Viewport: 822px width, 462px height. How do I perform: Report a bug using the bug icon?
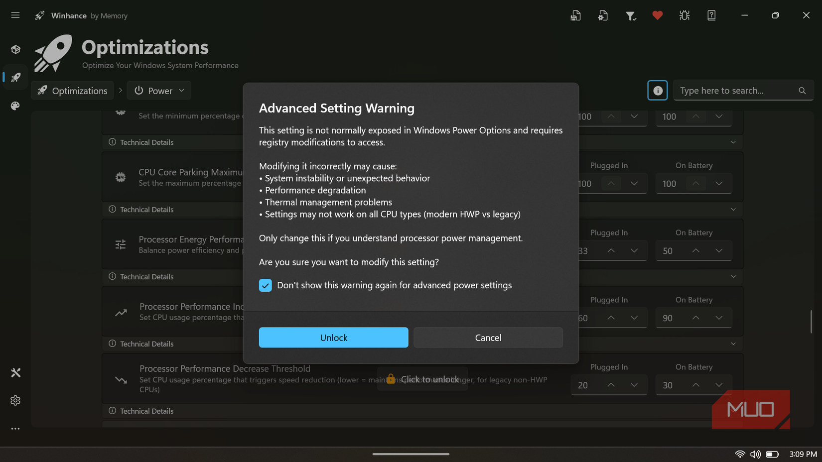pos(685,15)
